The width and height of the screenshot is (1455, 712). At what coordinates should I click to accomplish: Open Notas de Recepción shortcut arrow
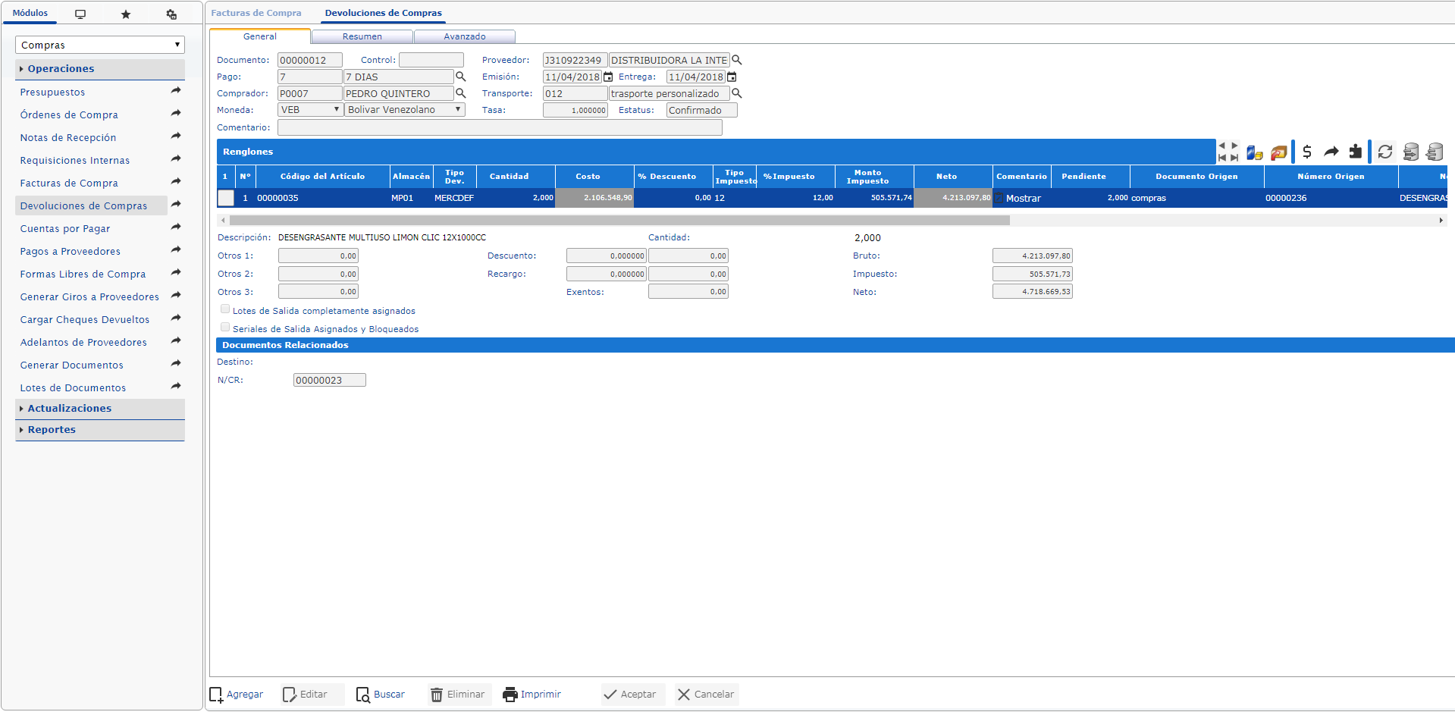(x=176, y=136)
